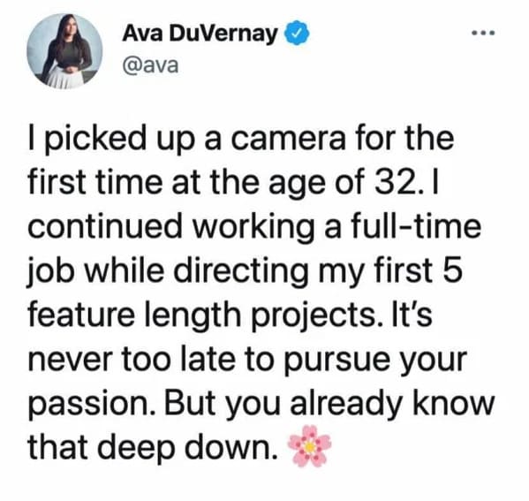529x501 pixels.
Task: Click the phrase "first time" in the tweet
Action: (95, 182)
